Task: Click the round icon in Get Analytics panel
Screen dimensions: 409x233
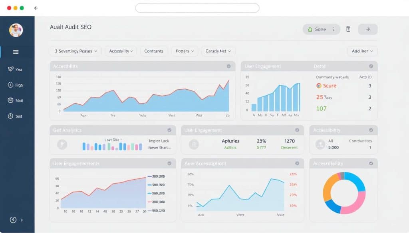Action: tap(62, 144)
